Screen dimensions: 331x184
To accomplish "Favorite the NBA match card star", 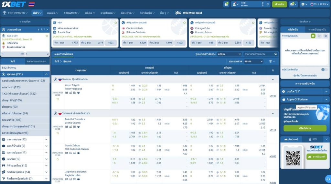I will coord(116,23).
